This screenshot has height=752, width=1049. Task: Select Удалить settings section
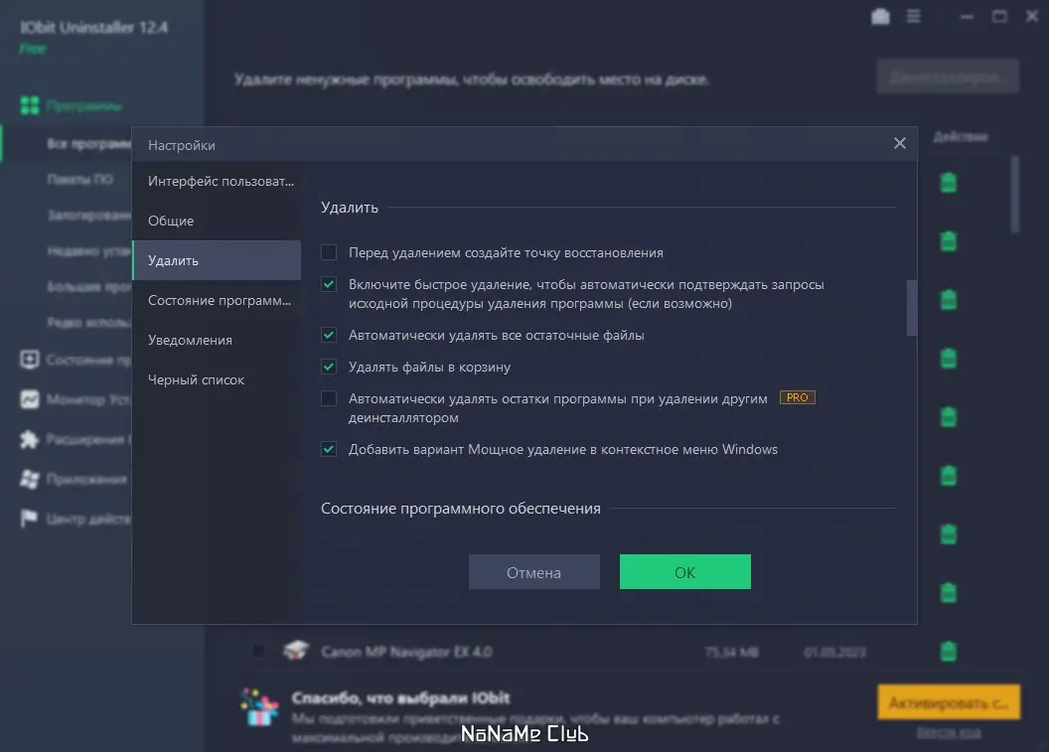click(x=217, y=260)
